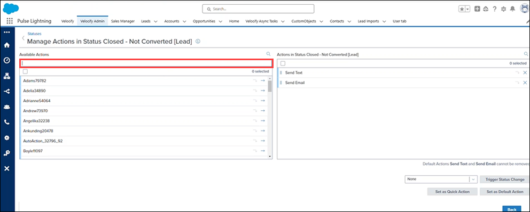Open the None status dropdown
The width and height of the screenshot is (530, 212).
(x=441, y=180)
